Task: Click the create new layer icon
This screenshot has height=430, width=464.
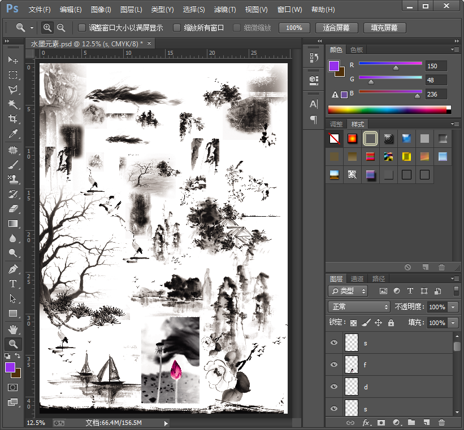Action: tap(427, 422)
